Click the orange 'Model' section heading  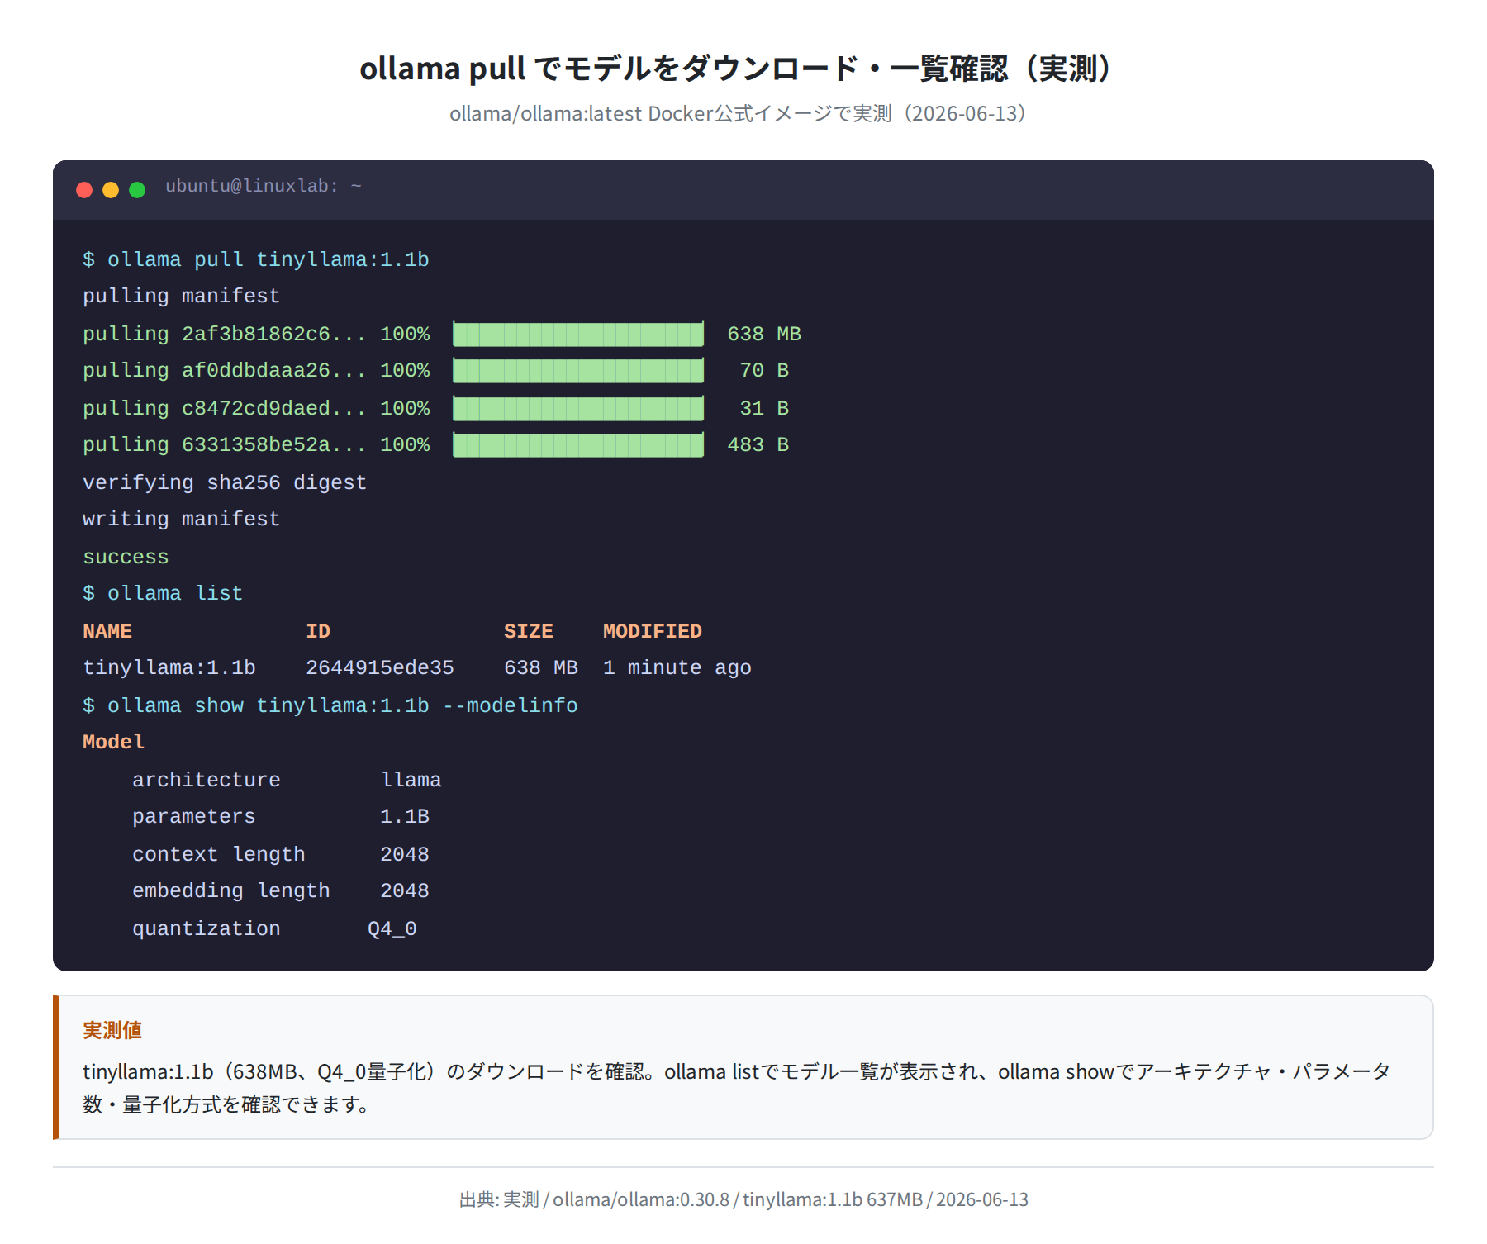click(x=114, y=742)
